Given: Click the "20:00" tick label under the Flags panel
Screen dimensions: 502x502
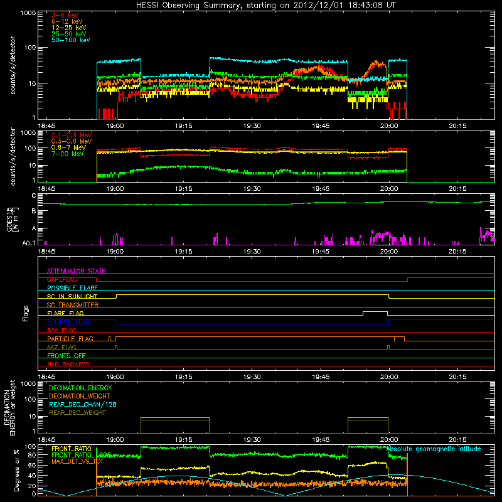Looking at the screenshot, I should pyautogui.click(x=389, y=377).
